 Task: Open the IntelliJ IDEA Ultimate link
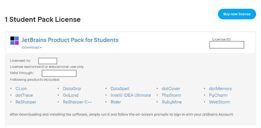coord(131,95)
